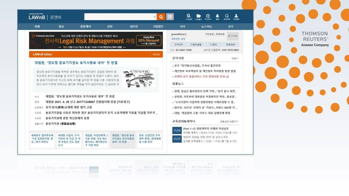Open seminar '[Part 1+2] 영문계약의 이해와 작성실무'
The width and height of the screenshot is (349, 196).
(x=206, y=128)
